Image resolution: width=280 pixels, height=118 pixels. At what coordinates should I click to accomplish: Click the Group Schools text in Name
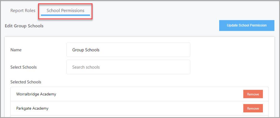(86, 50)
